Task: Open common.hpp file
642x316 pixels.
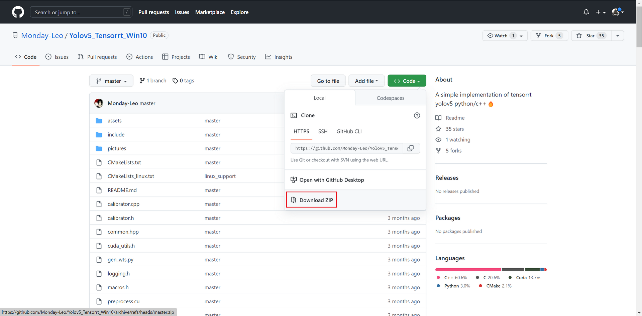Action: click(x=123, y=232)
